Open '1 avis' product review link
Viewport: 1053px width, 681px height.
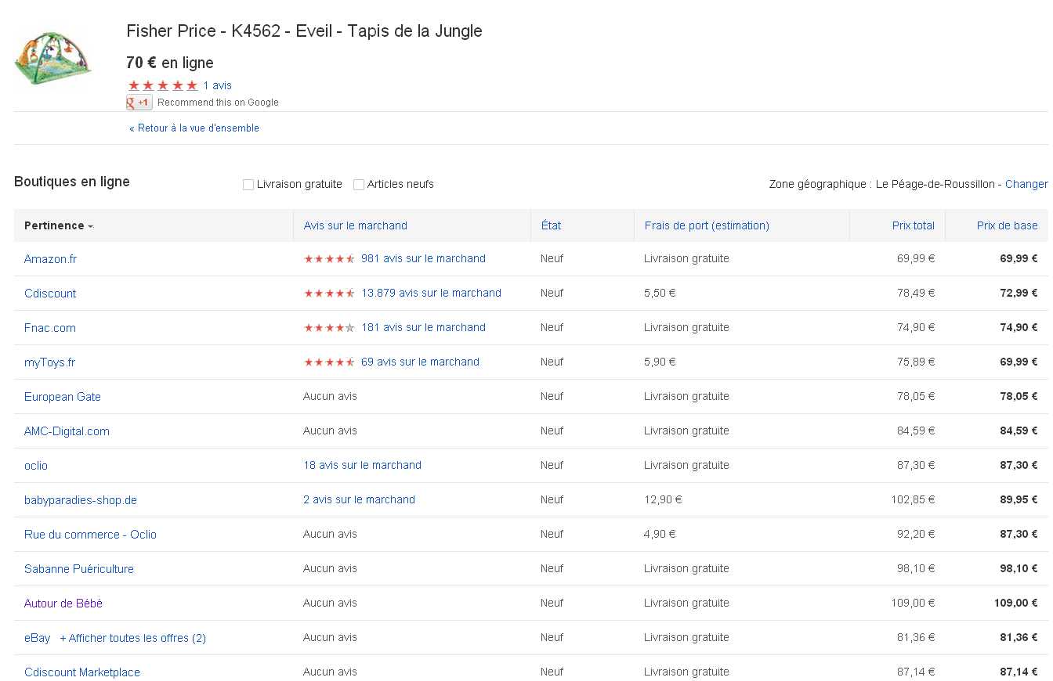click(x=217, y=85)
